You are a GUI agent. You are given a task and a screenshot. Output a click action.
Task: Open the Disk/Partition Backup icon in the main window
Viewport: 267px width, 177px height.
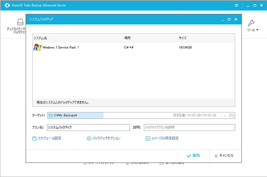[x=20, y=22]
